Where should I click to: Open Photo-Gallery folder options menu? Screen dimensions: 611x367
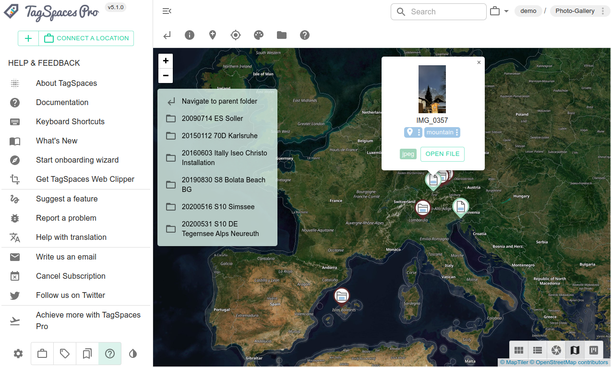pyautogui.click(x=603, y=11)
